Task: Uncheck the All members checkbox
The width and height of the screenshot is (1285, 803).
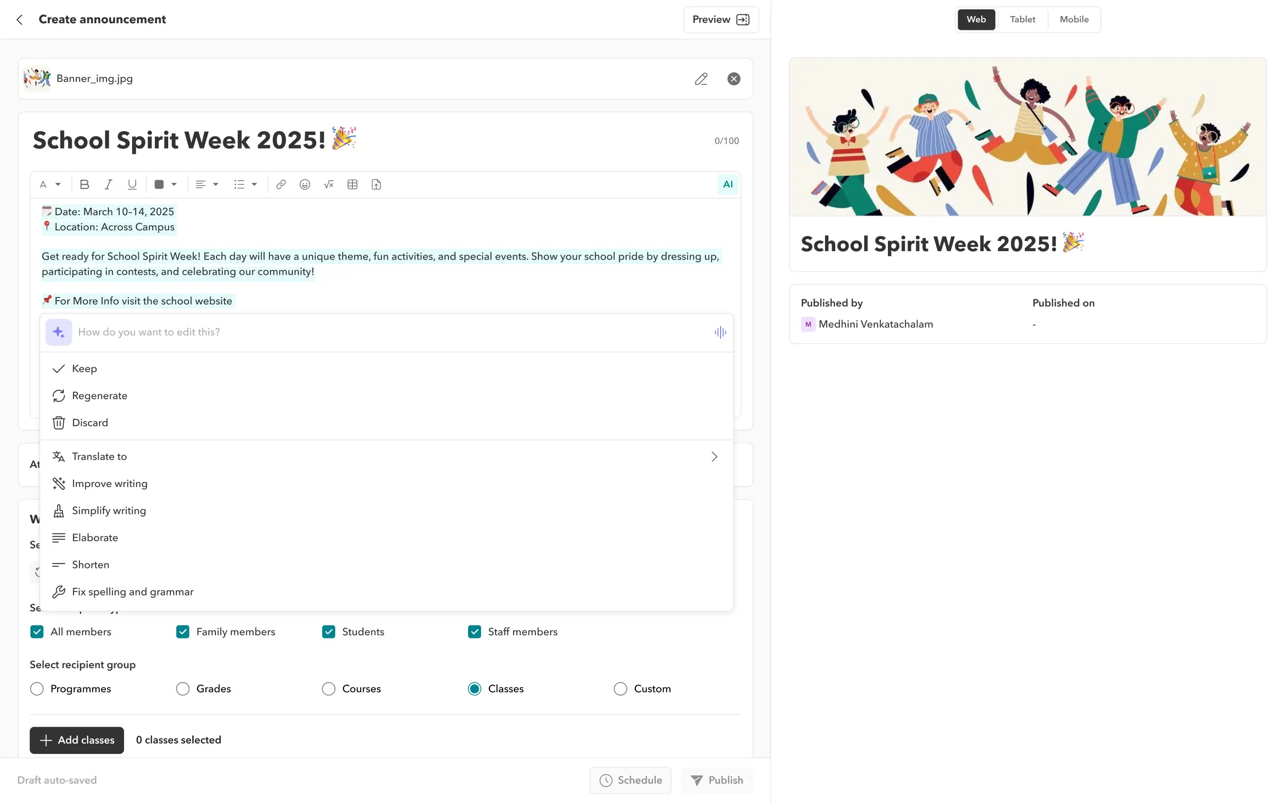Action: (37, 632)
